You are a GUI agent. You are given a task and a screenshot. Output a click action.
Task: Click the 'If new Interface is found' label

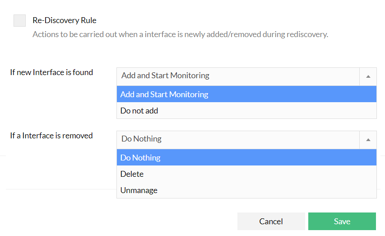tap(51, 72)
